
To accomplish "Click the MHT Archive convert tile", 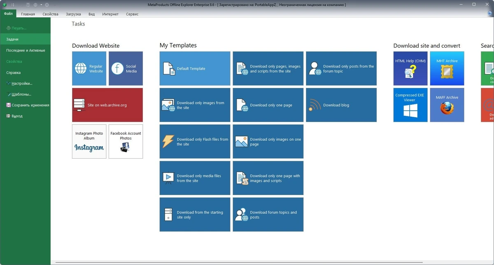I will (447, 69).
